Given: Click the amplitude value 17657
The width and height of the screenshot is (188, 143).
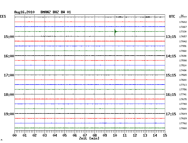Looking at the screenshot, I should 183,36.
